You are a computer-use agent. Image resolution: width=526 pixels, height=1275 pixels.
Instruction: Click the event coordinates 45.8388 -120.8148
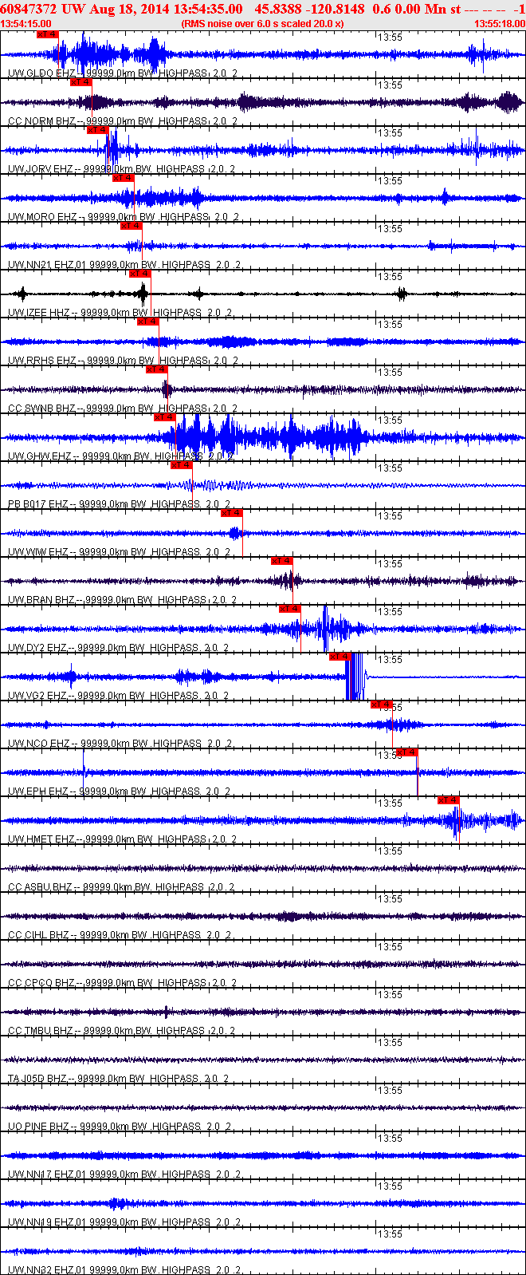[309, 9]
